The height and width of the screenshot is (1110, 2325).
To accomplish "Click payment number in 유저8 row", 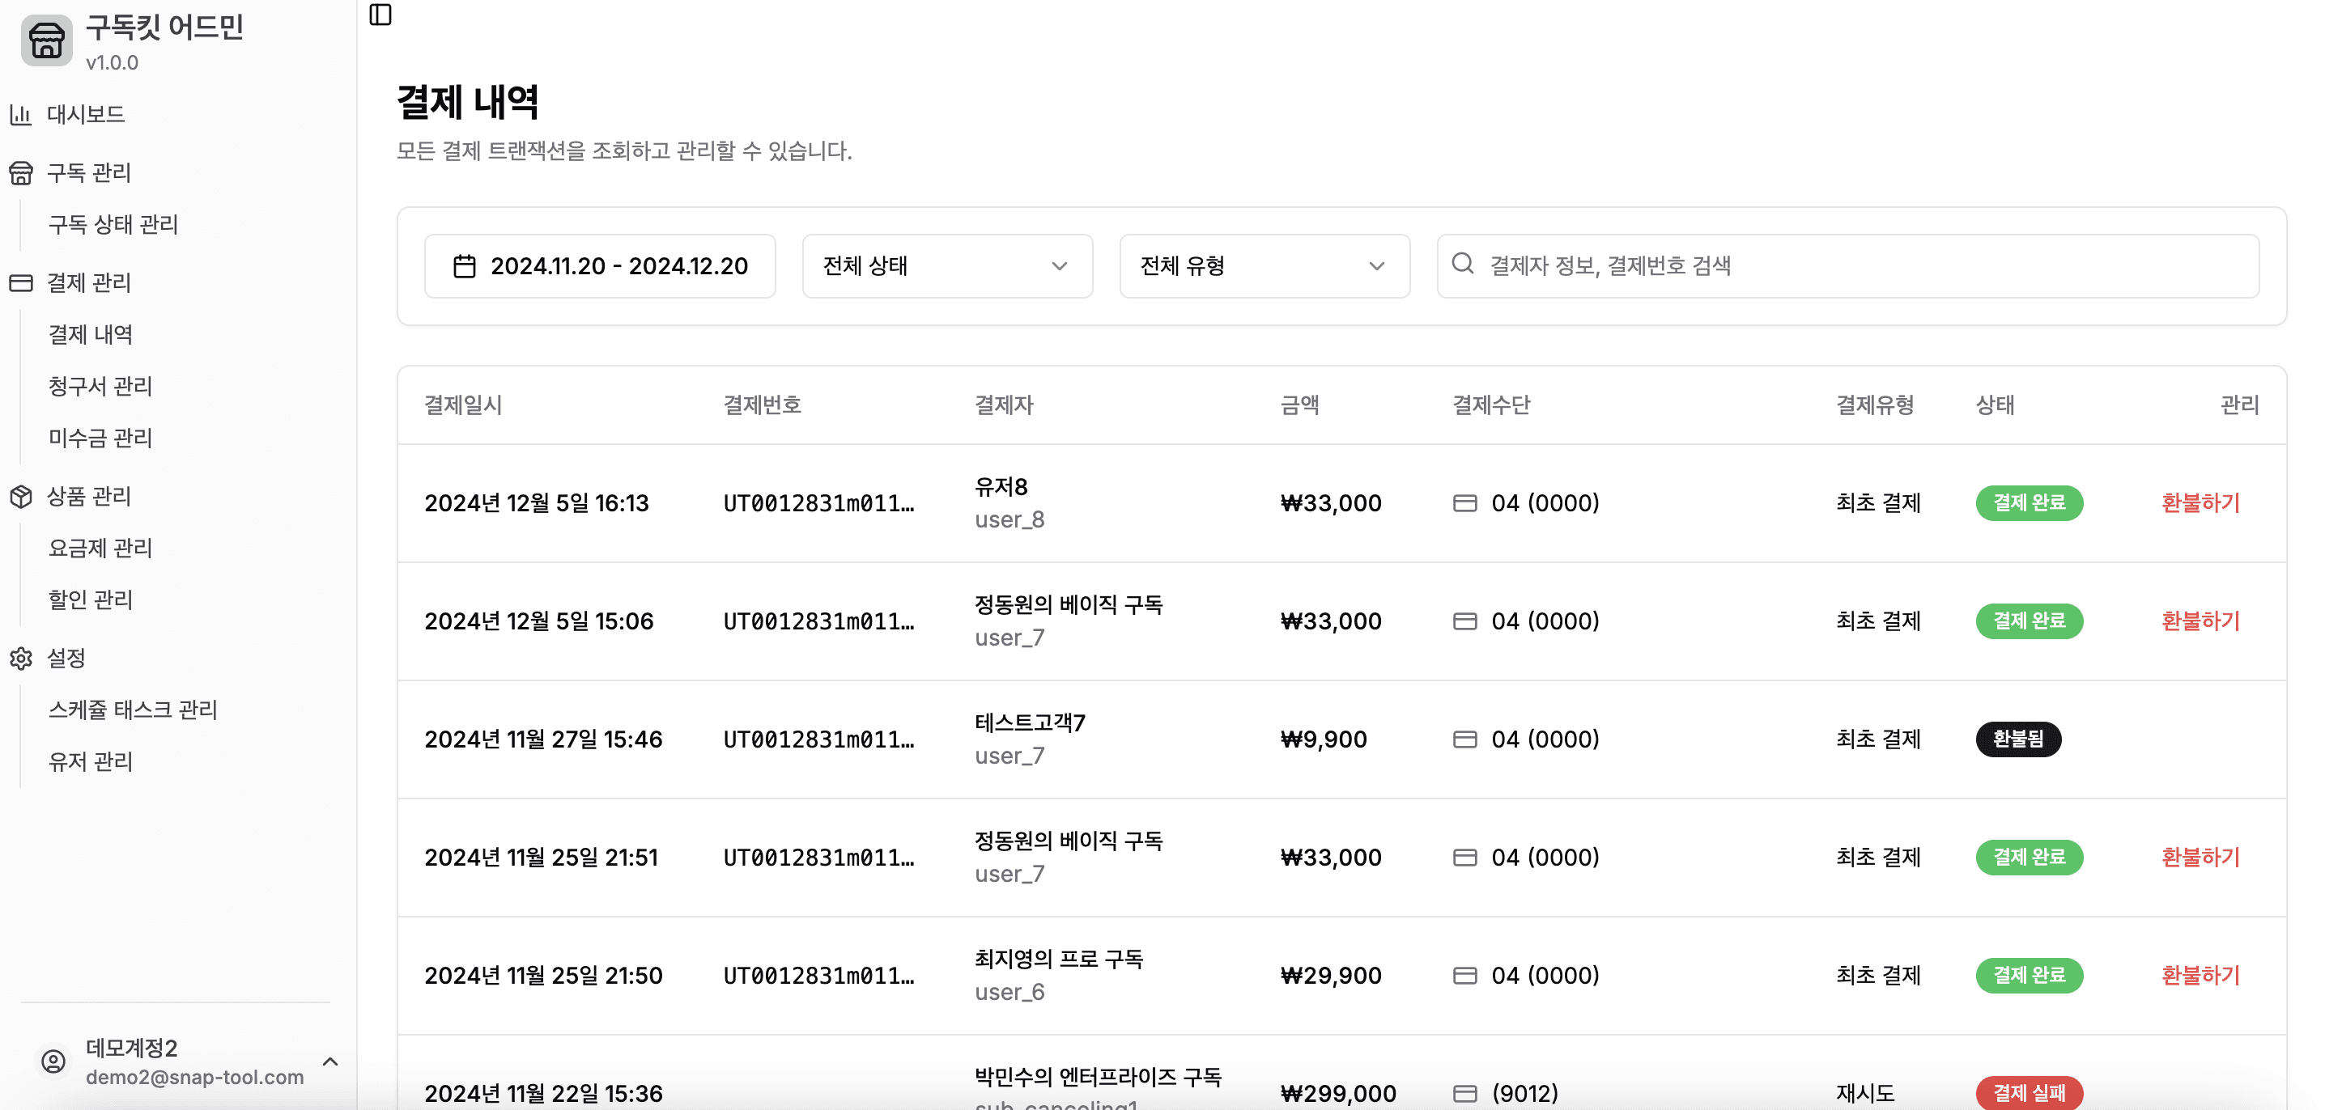I will (x=818, y=503).
